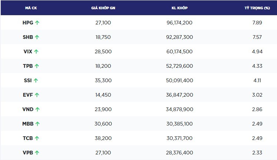Viewport: 277px width, 160px height.
Task: Open the HPG stock ticker
Action: tap(28, 23)
